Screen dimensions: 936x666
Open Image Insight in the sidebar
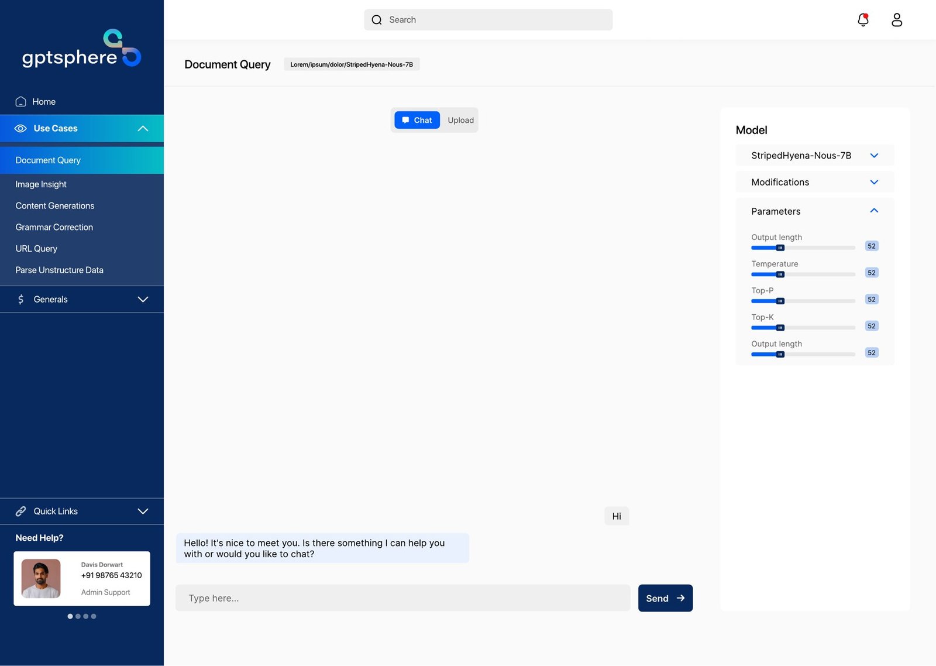point(41,184)
